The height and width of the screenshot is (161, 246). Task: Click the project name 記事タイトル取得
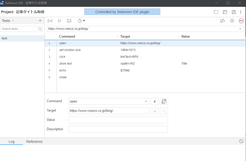tap(30, 12)
